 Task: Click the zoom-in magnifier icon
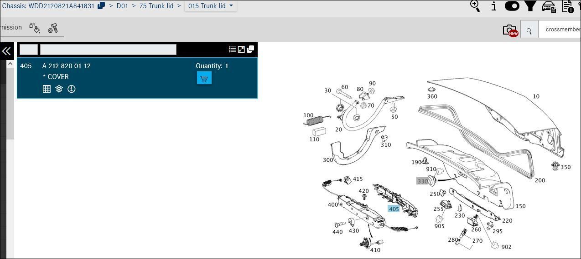[475, 6]
